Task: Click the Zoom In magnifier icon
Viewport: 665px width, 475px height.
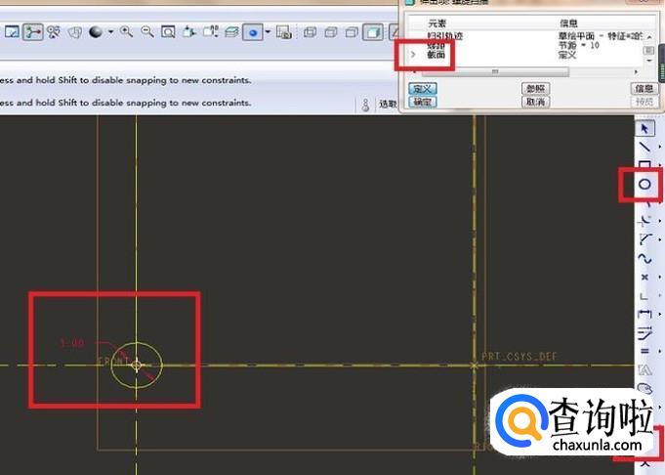Action: pyautogui.click(x=127, y=32)
